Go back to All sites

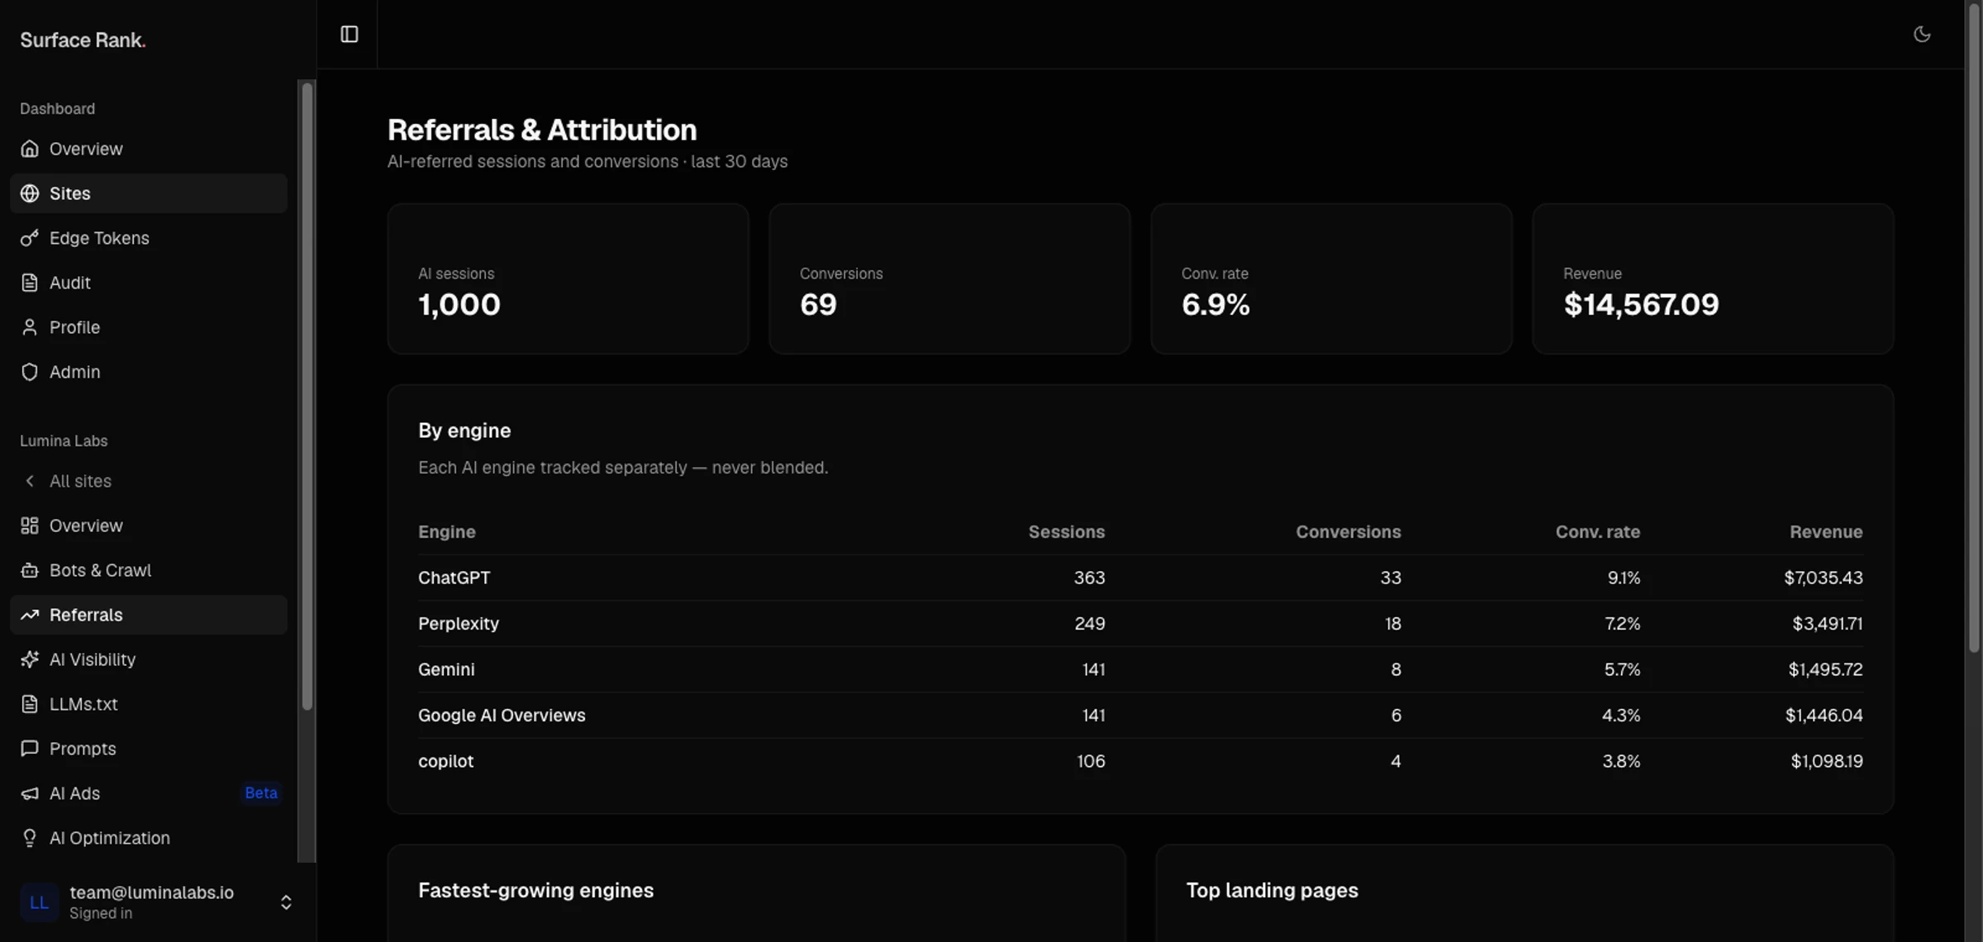tap(149, 481)
